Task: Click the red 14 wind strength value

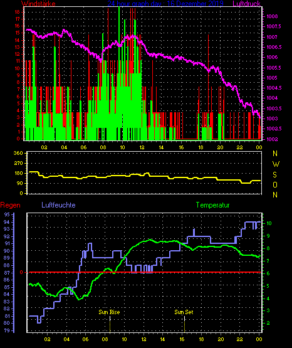Action: 18,40
